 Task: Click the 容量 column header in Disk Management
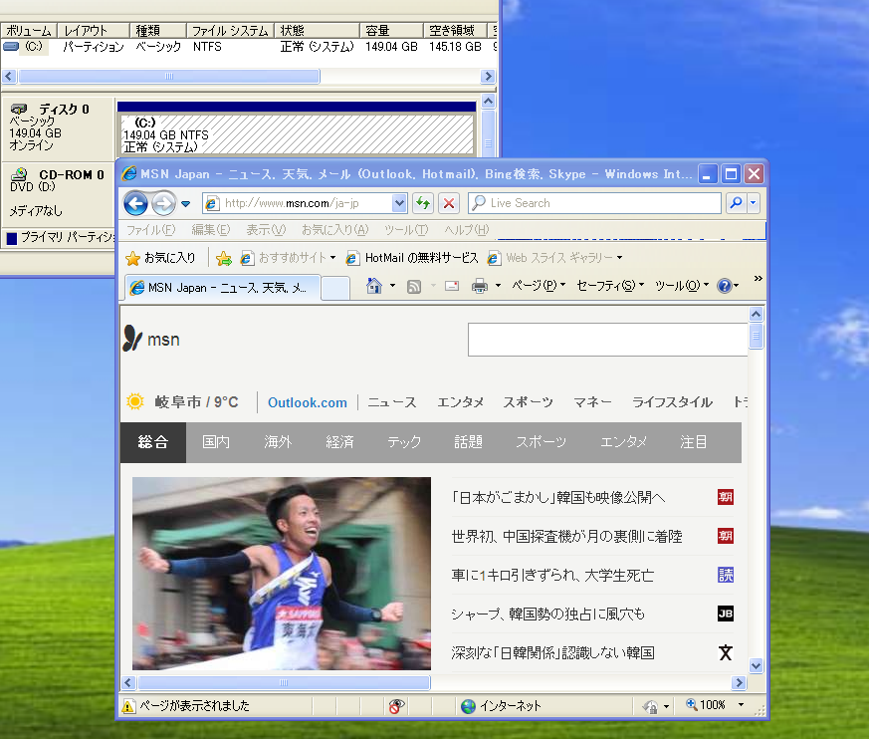391,31
